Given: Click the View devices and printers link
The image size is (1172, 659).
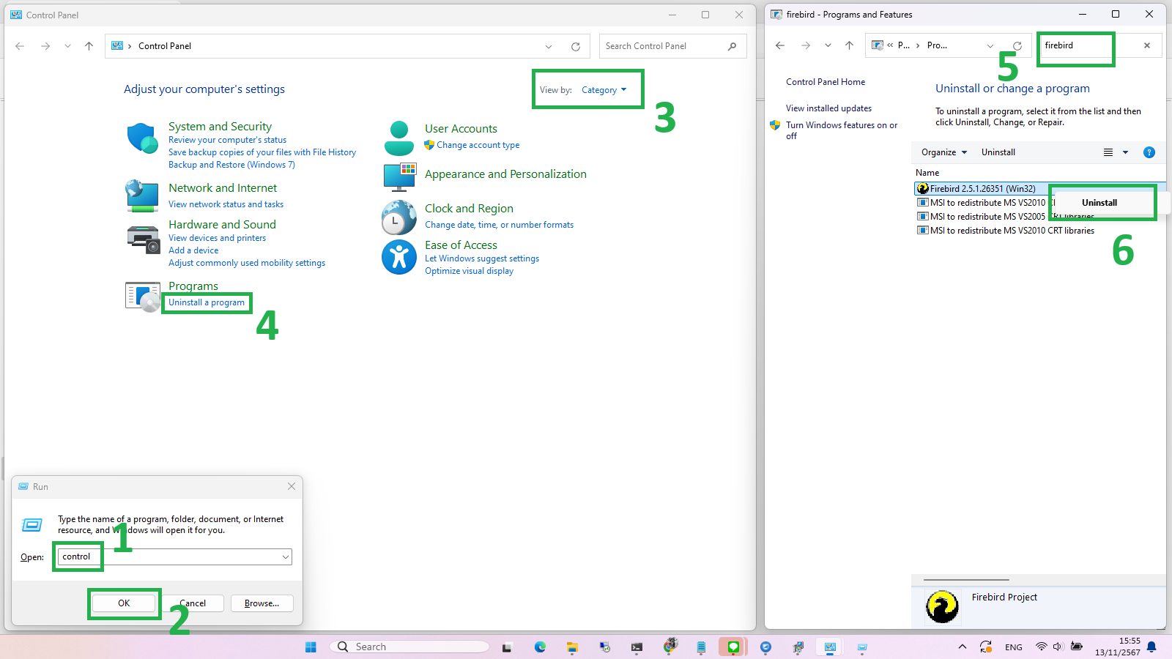Looking at the screenshot, I should click(x=217, y=238).
